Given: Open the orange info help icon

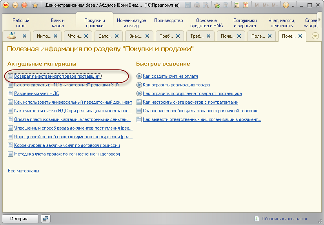Looking at the screenshot, I should [x=286, y=5].
